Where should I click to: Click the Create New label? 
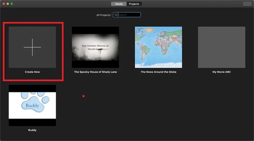pyautogui.click(x=32, y=72)
